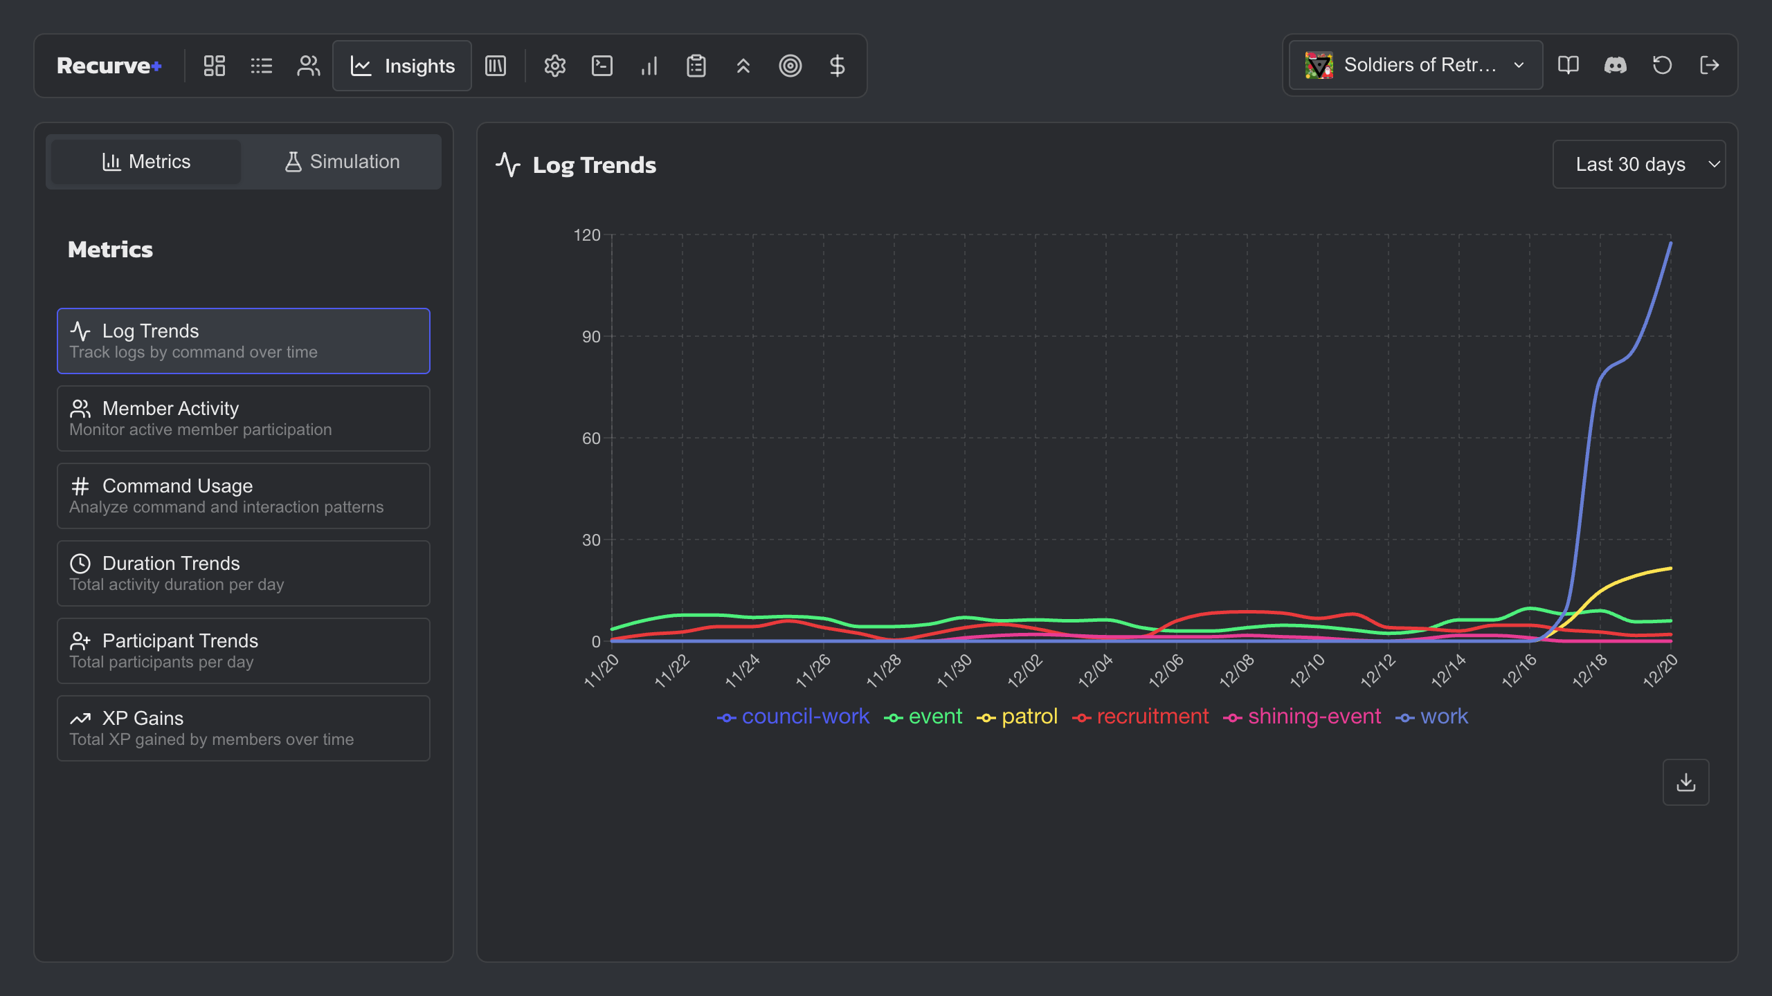This screenshot has width=1772, height=996.
Task: Select the members icon in the toolbar
Action: tap(307, 66)
